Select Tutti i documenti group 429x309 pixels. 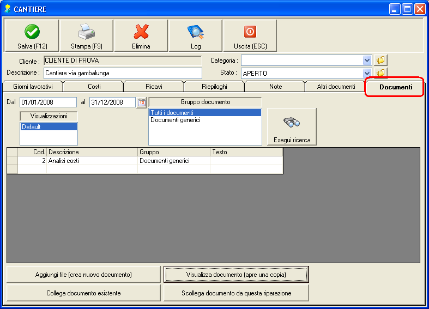click(x=205, y=113)
